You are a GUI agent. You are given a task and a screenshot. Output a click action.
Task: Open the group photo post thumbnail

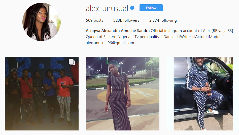42,93
